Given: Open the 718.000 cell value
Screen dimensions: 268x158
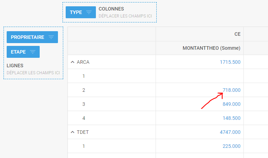Looking at the screenshot, I should click(x=231, y=90).
